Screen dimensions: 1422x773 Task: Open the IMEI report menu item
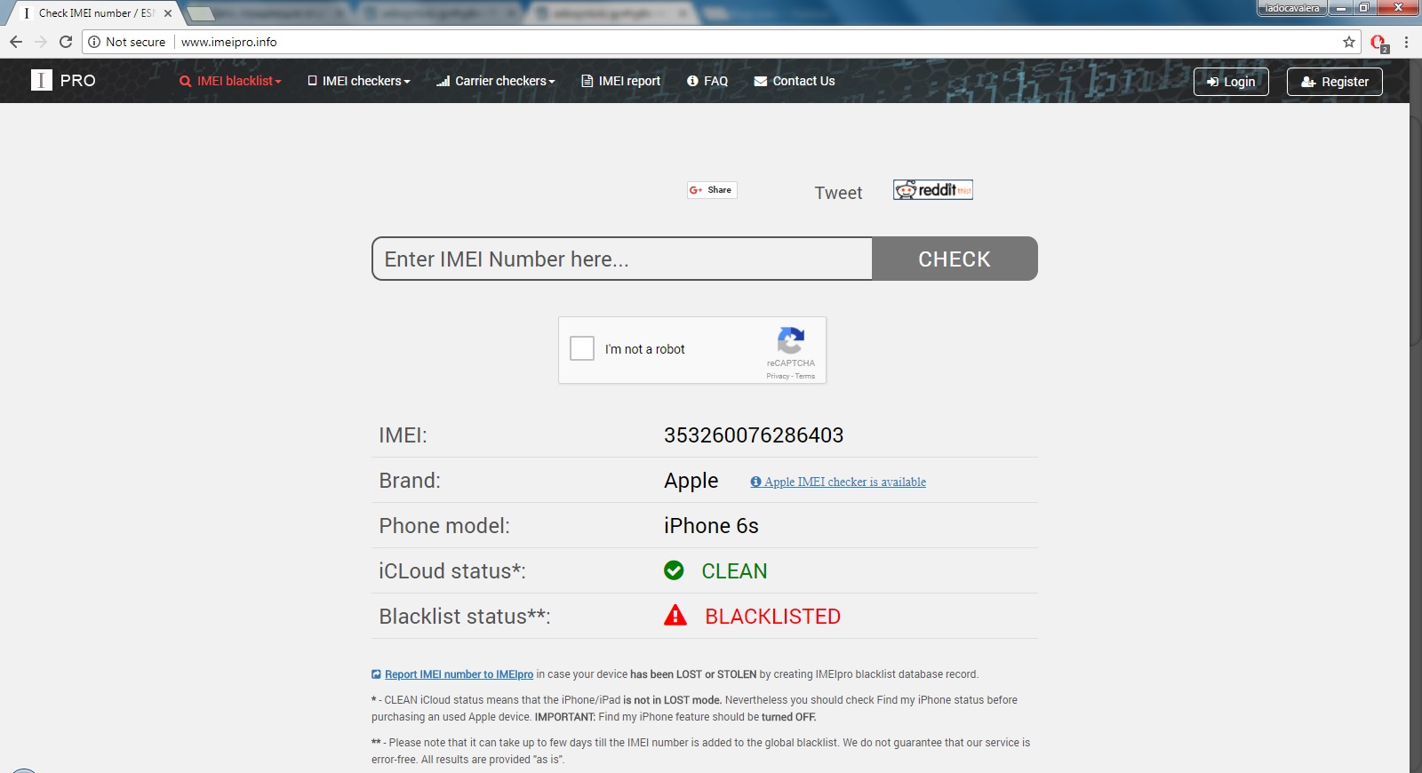tap(621, 81)
